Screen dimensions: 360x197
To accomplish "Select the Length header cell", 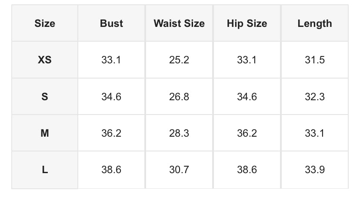I will pyautogui.click(x=315, y=23).
